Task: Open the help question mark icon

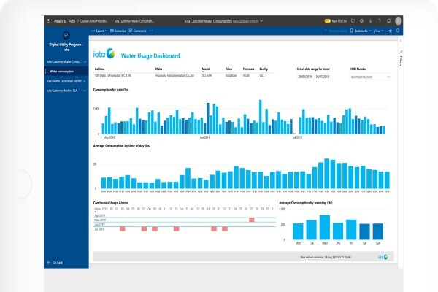Action: 380,21
